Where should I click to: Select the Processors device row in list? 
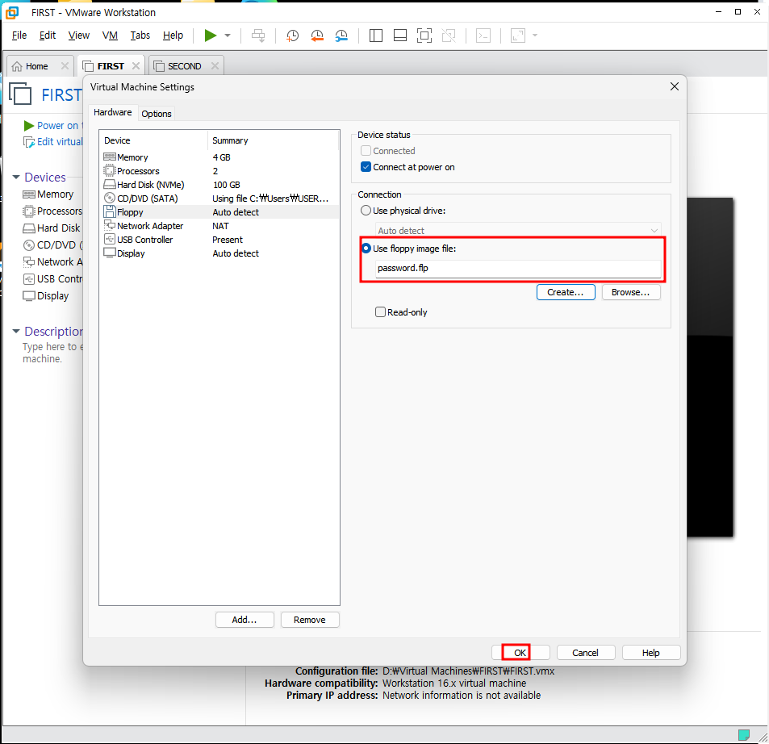(x=219, y=171)
